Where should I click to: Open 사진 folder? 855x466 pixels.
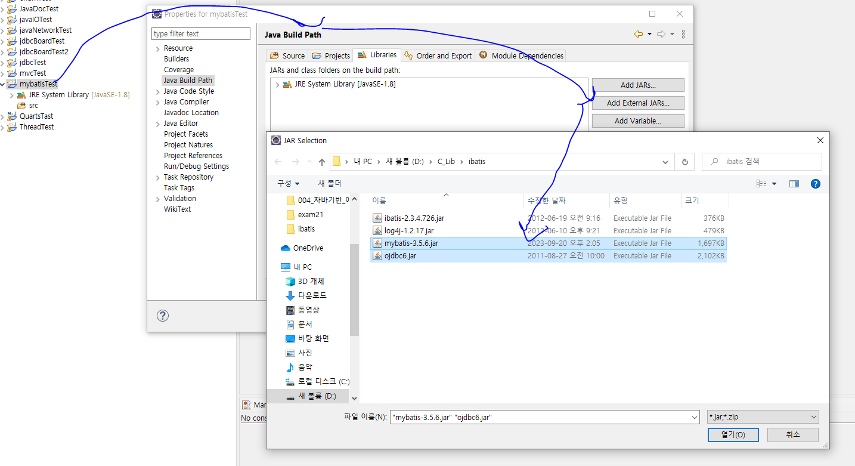[x=305, y=353]
